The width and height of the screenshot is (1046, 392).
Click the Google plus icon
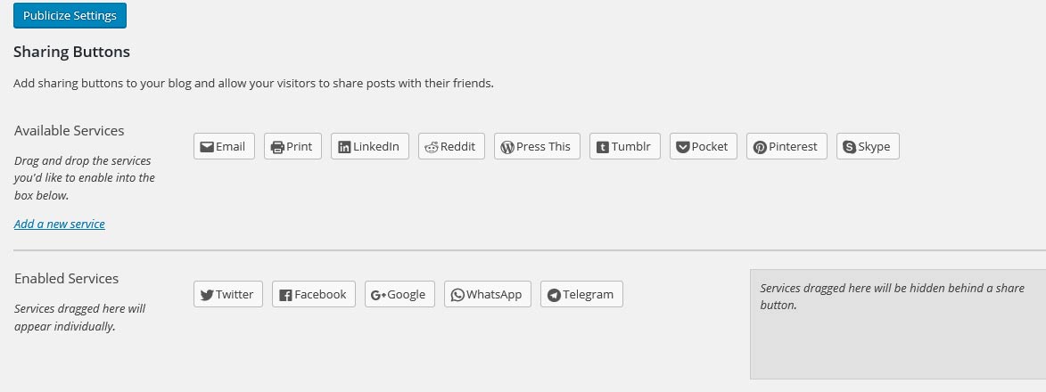click(377, 295)
